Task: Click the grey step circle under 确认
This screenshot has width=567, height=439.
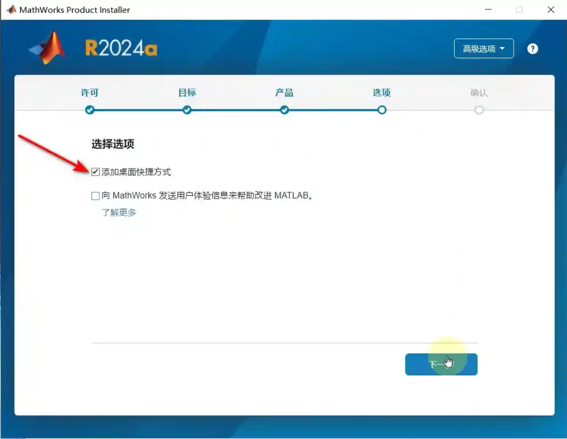Action: pyautogui.click(x=479, y=110)
